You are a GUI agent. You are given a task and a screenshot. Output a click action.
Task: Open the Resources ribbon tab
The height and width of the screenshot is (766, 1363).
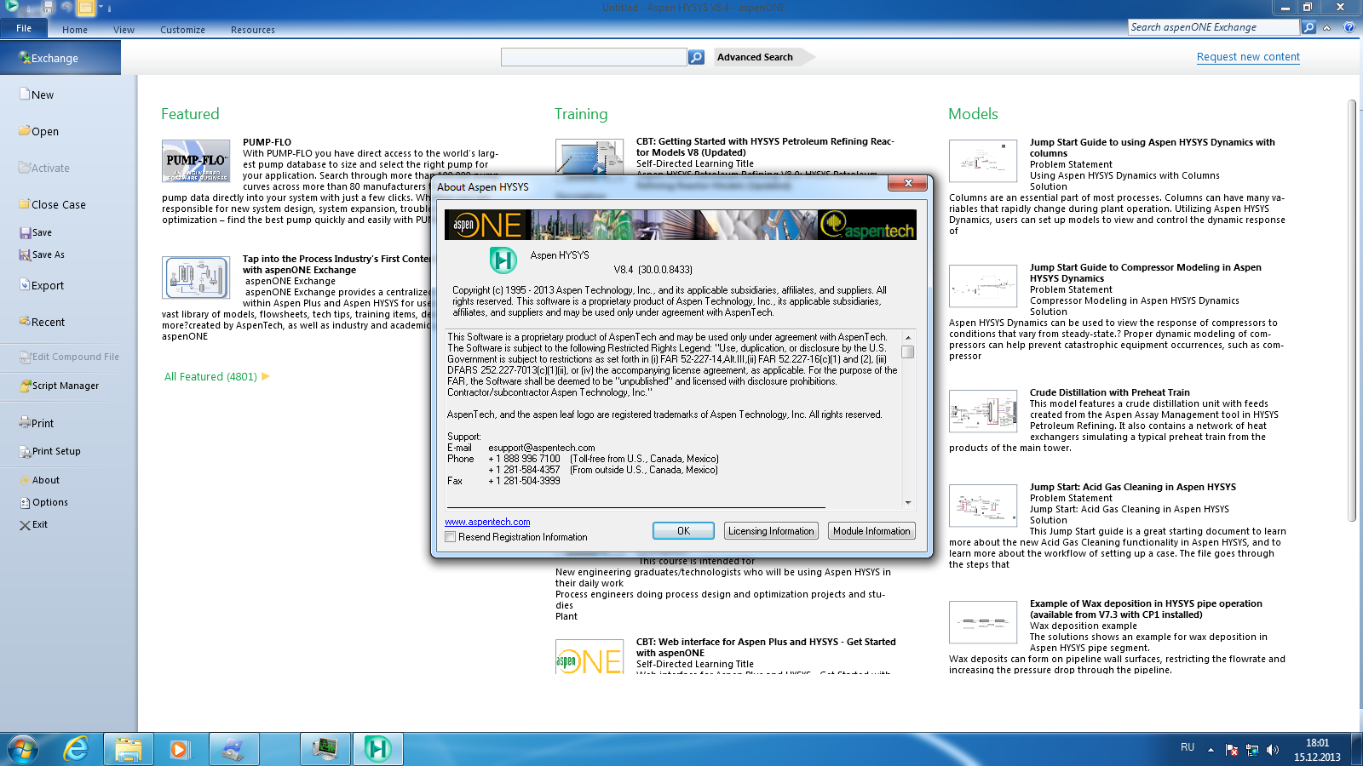pos(252,30)
